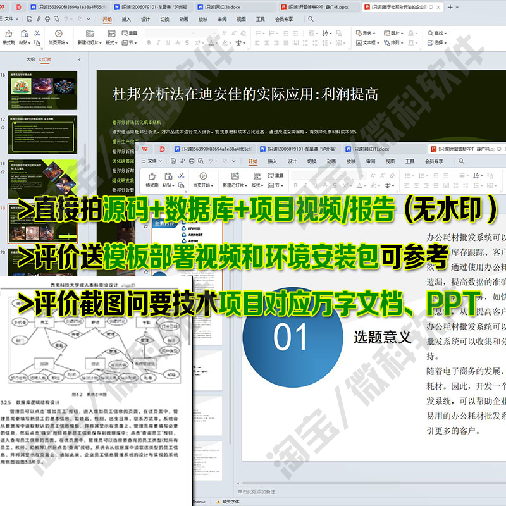Screen dimensions: 506x506
Task: Open 选择 select dropdown in back window
Action: click(437, 42)
